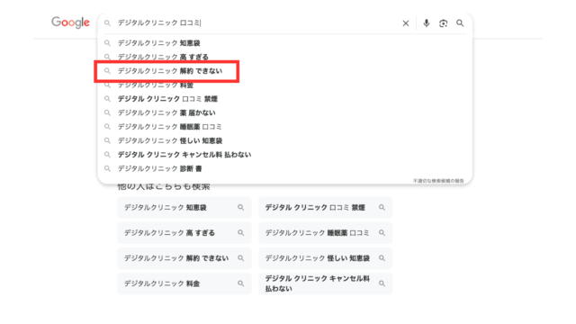This screenshot has height=324, width=576.
Task: Select autocomplete suggestion デジタルクリニック 睡眠薬 口コミ
Action: point(285,127)
